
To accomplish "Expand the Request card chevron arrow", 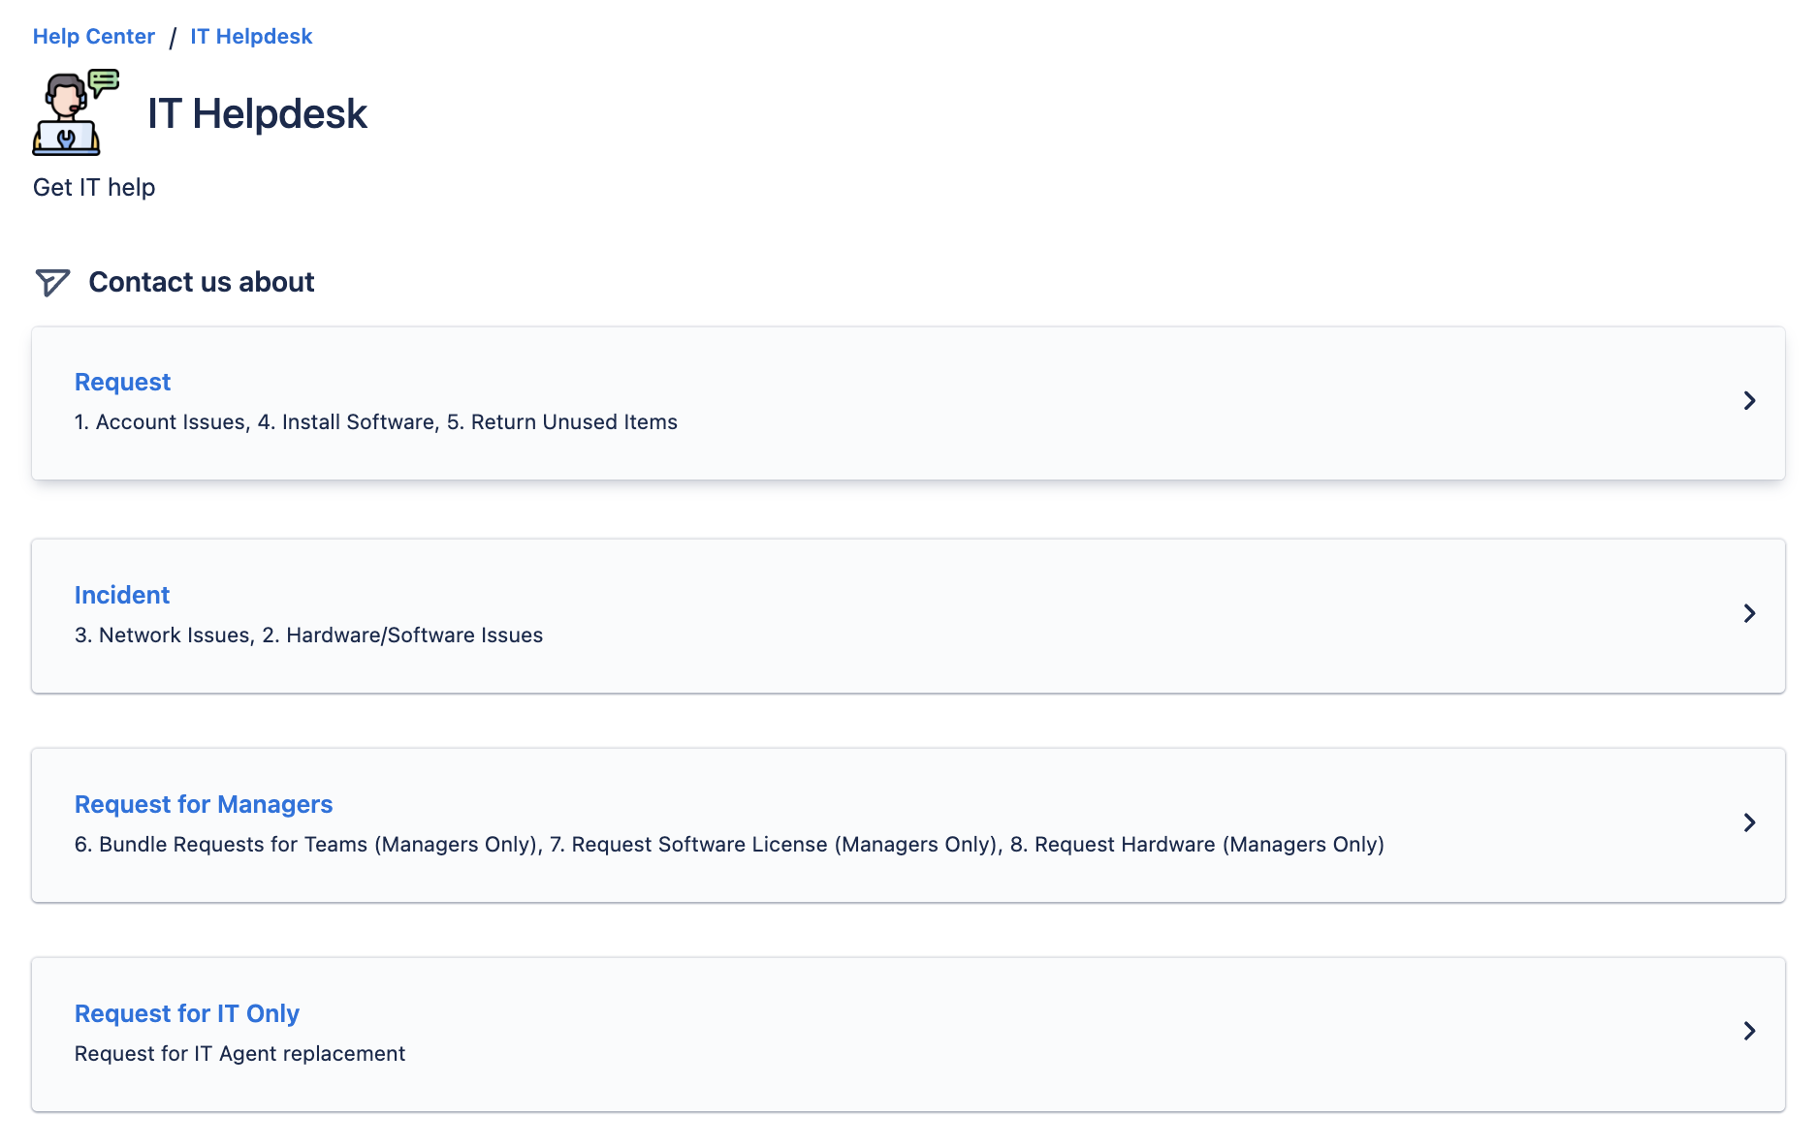I will click(x=1749, y=401).
